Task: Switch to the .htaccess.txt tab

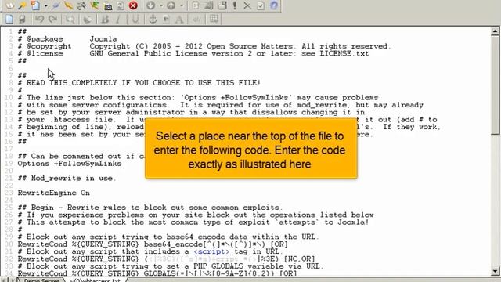Action: click(96, 280)
